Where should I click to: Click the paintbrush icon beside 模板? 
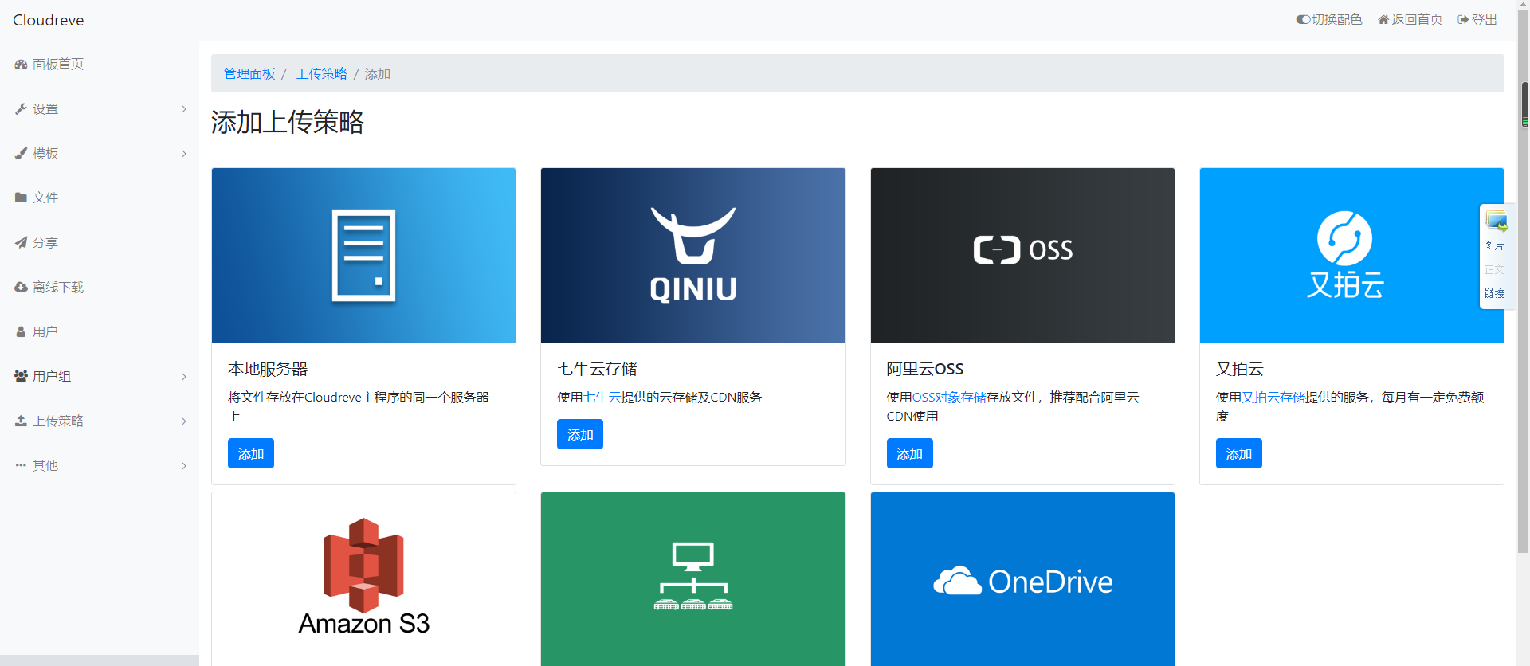tap(21, 154)
